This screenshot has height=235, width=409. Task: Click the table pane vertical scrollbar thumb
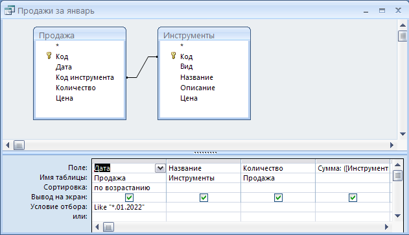tap(403, 36)
